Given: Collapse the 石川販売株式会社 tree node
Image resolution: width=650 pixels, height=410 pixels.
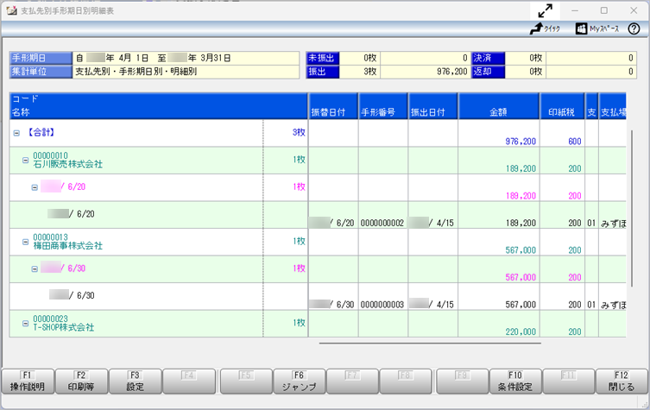Looking at the screenshot, I should (x=25, y=160).
